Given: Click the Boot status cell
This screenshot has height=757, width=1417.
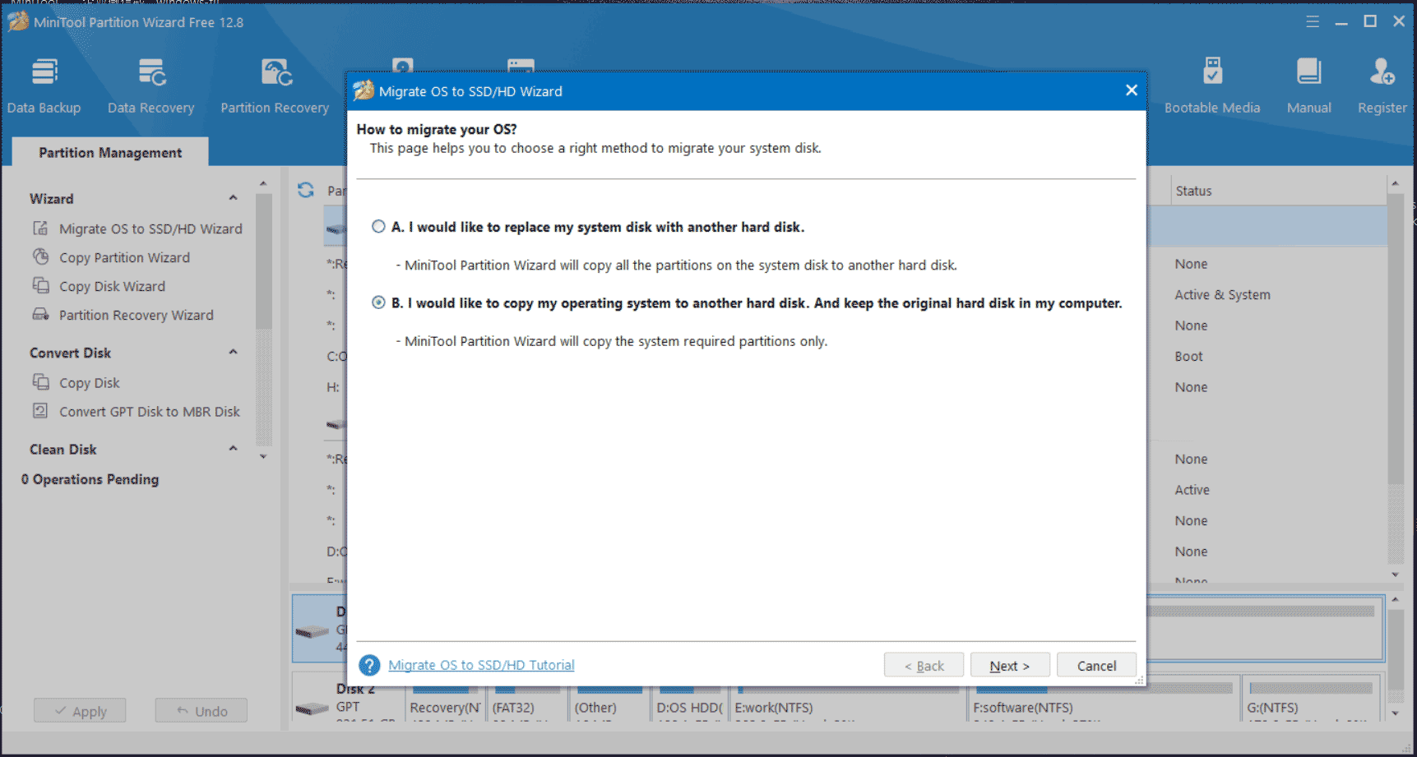Looking at the screenshot, I should [1188, 356].
